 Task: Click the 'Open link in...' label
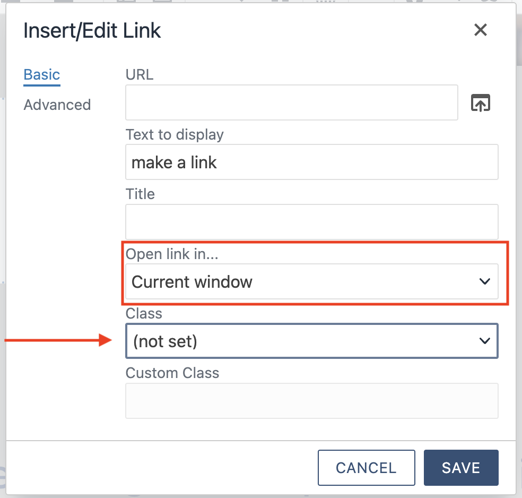(x=172, y=254)
